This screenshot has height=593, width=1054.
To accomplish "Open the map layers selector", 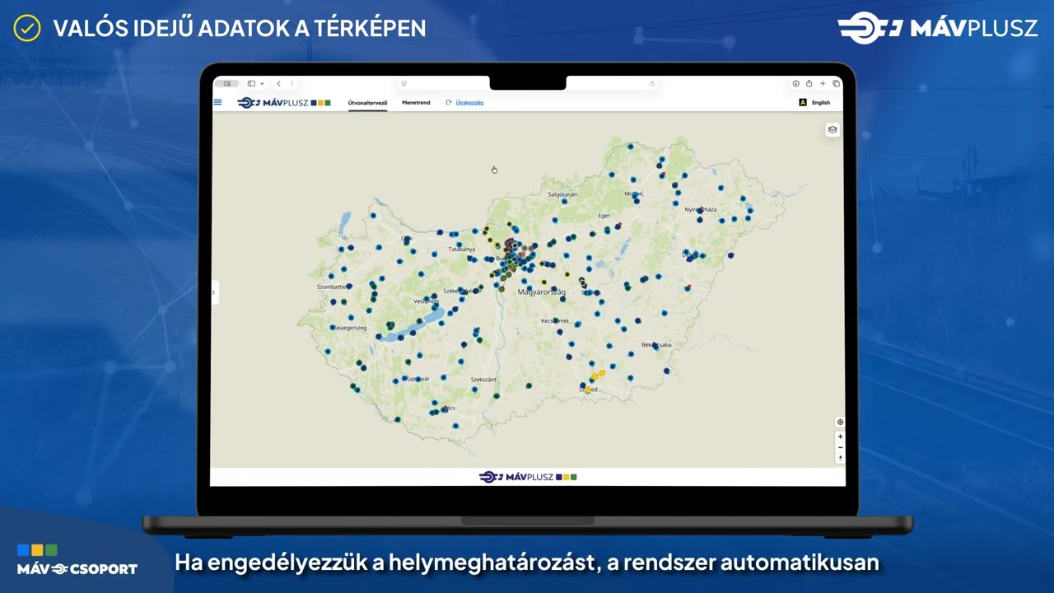I will tap(832, 129).
